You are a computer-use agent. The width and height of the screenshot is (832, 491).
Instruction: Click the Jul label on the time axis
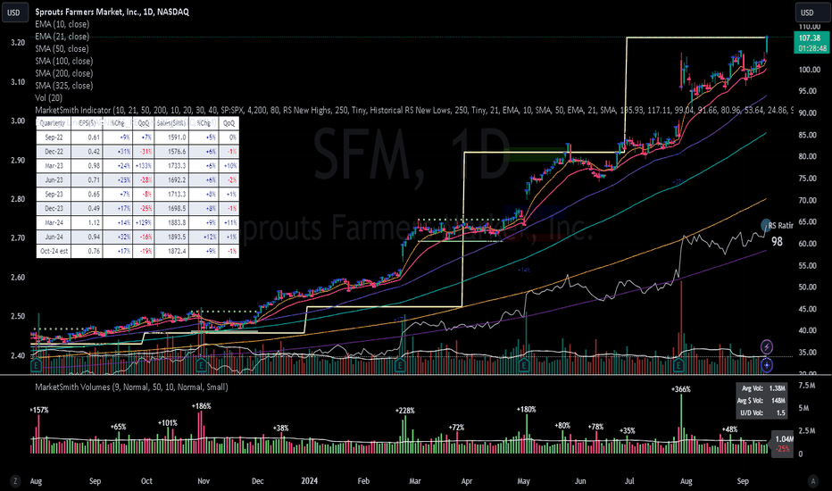629,481
